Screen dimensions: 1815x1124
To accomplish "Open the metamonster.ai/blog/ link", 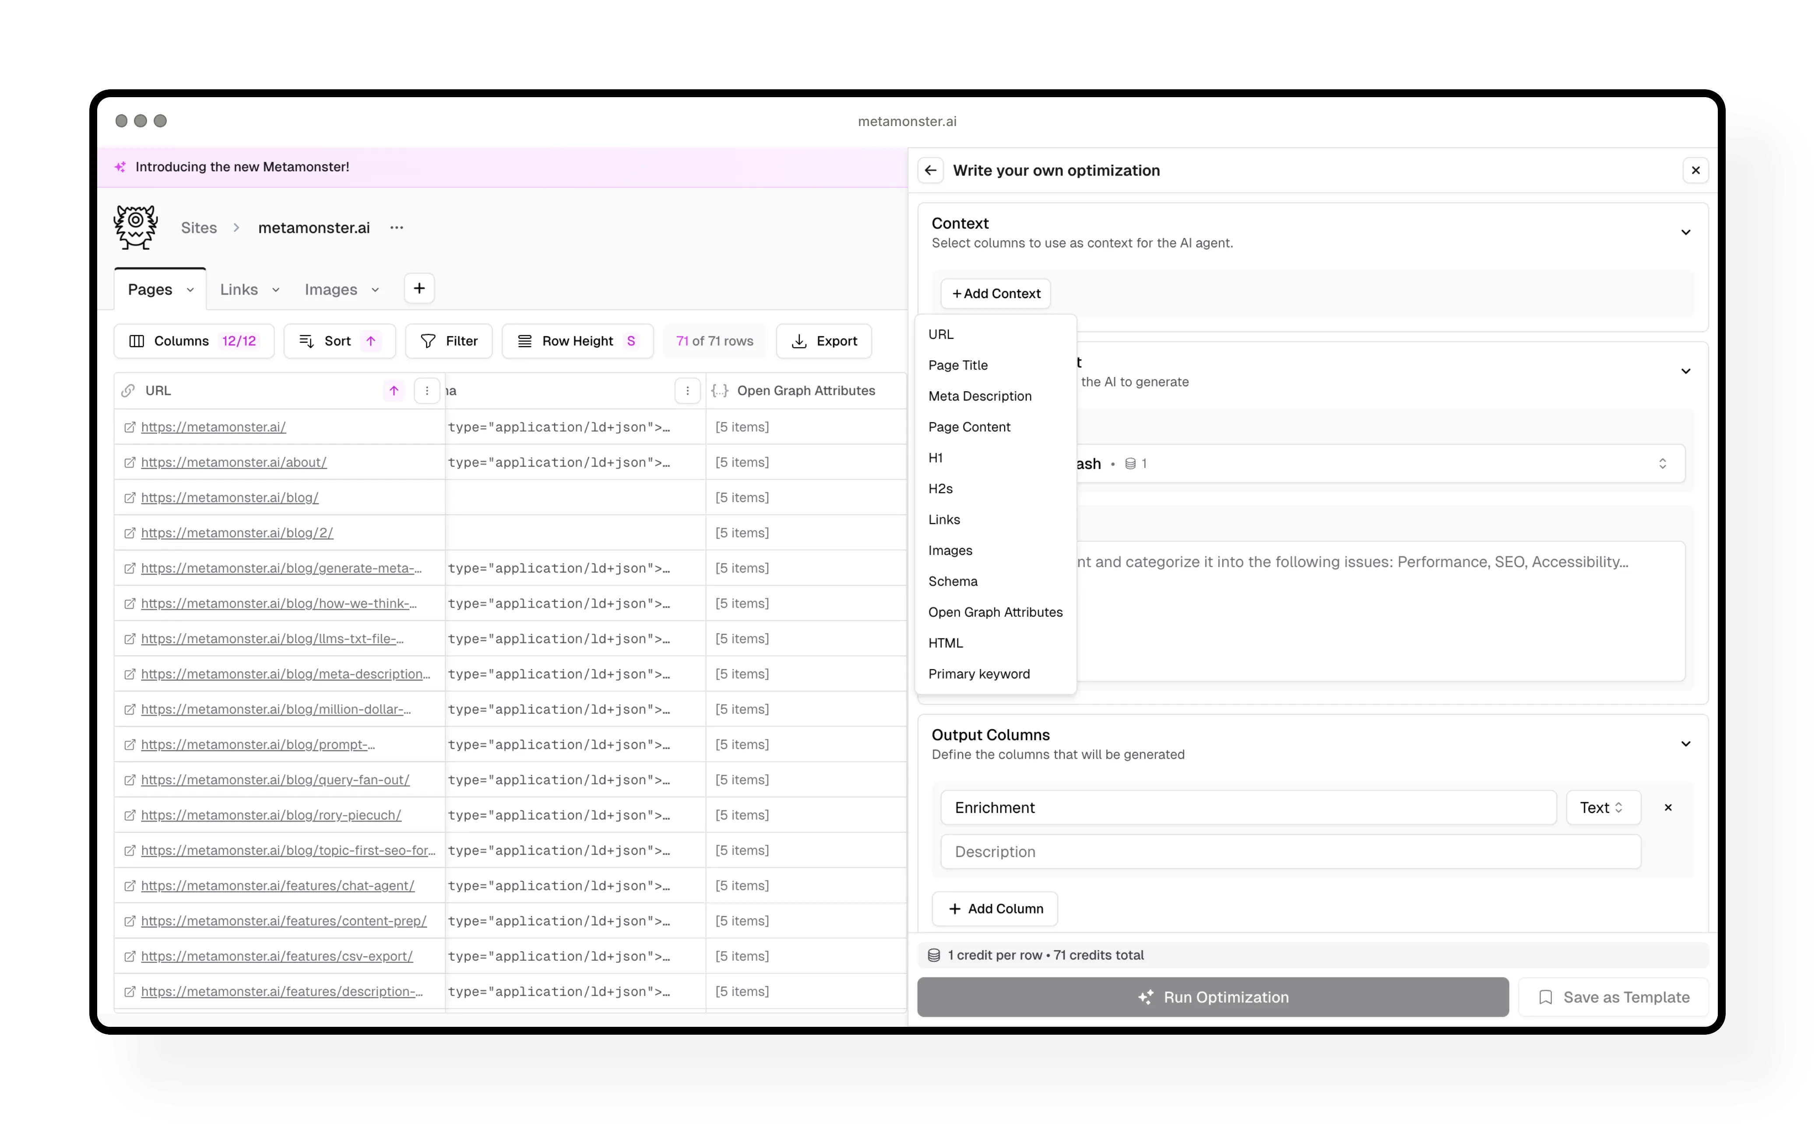I will [228, 497].
